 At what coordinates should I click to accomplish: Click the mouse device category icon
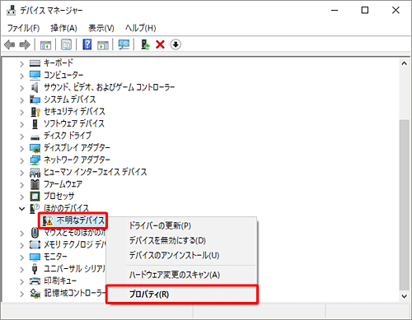tap(35, 233)
